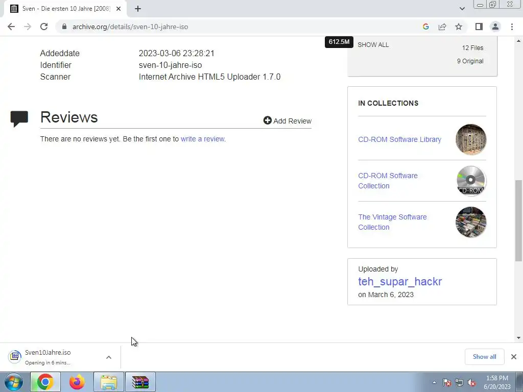This screenshot has height=392, width=523.
Task: Open Chrome from the taskbar
Action: [x=45, y=382]
